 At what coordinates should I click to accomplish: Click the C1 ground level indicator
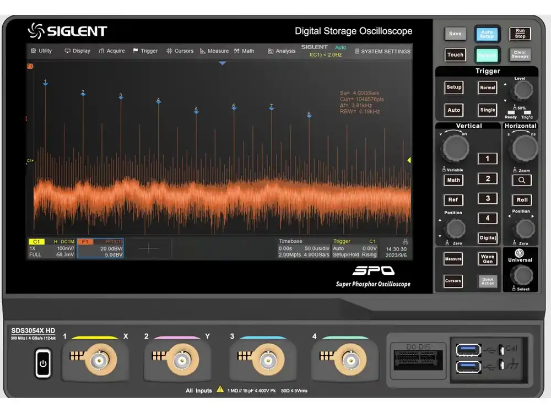30,161
